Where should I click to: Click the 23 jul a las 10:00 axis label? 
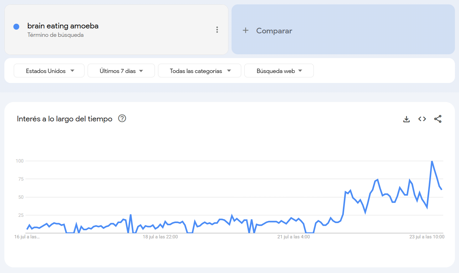coord(427,237)
